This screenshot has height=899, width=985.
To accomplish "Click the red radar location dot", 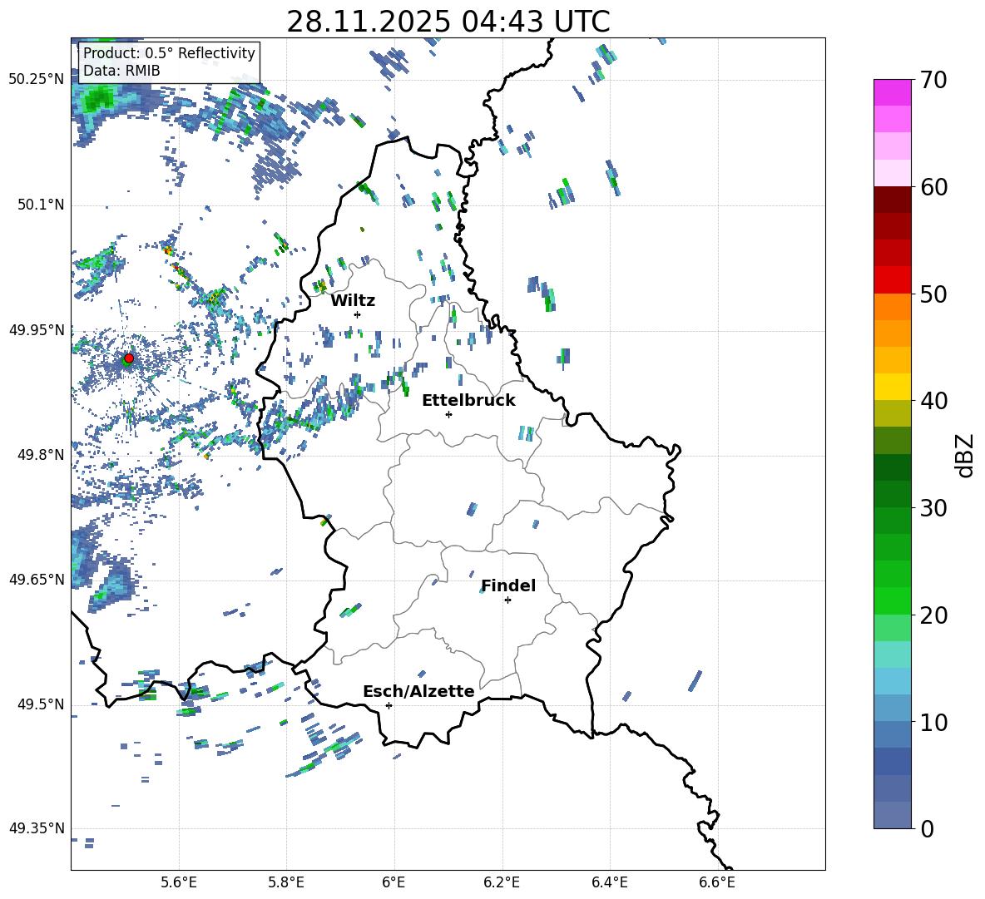I will [129, 358].
